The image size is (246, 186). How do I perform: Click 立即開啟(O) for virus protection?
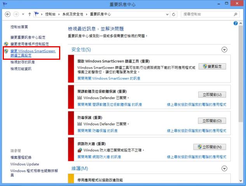pyautogui.click(x=212, y=121)
